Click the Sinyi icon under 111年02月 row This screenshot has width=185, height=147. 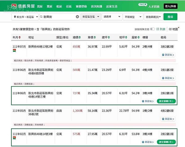point(14,138)
